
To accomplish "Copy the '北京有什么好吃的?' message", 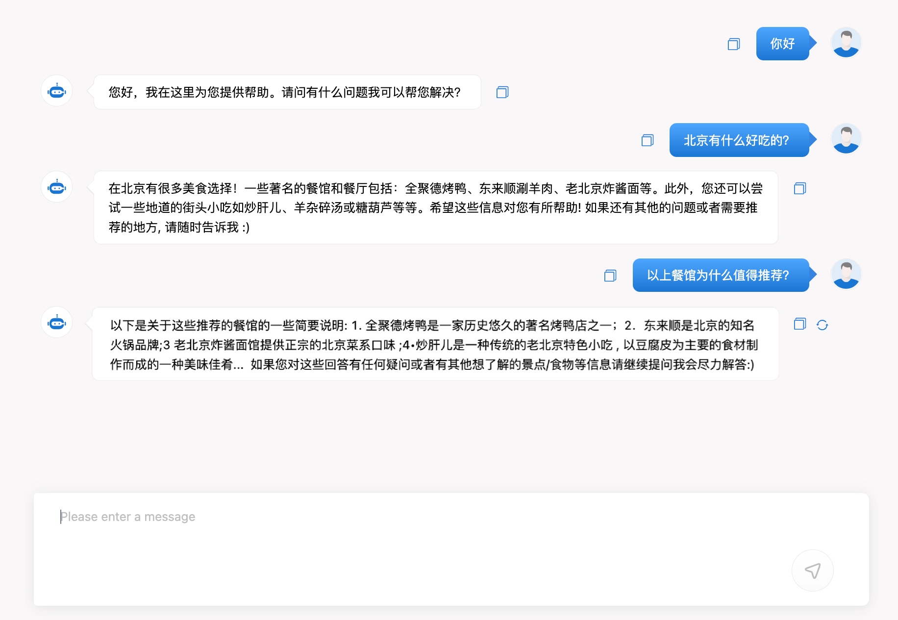I will click(647, 141).
